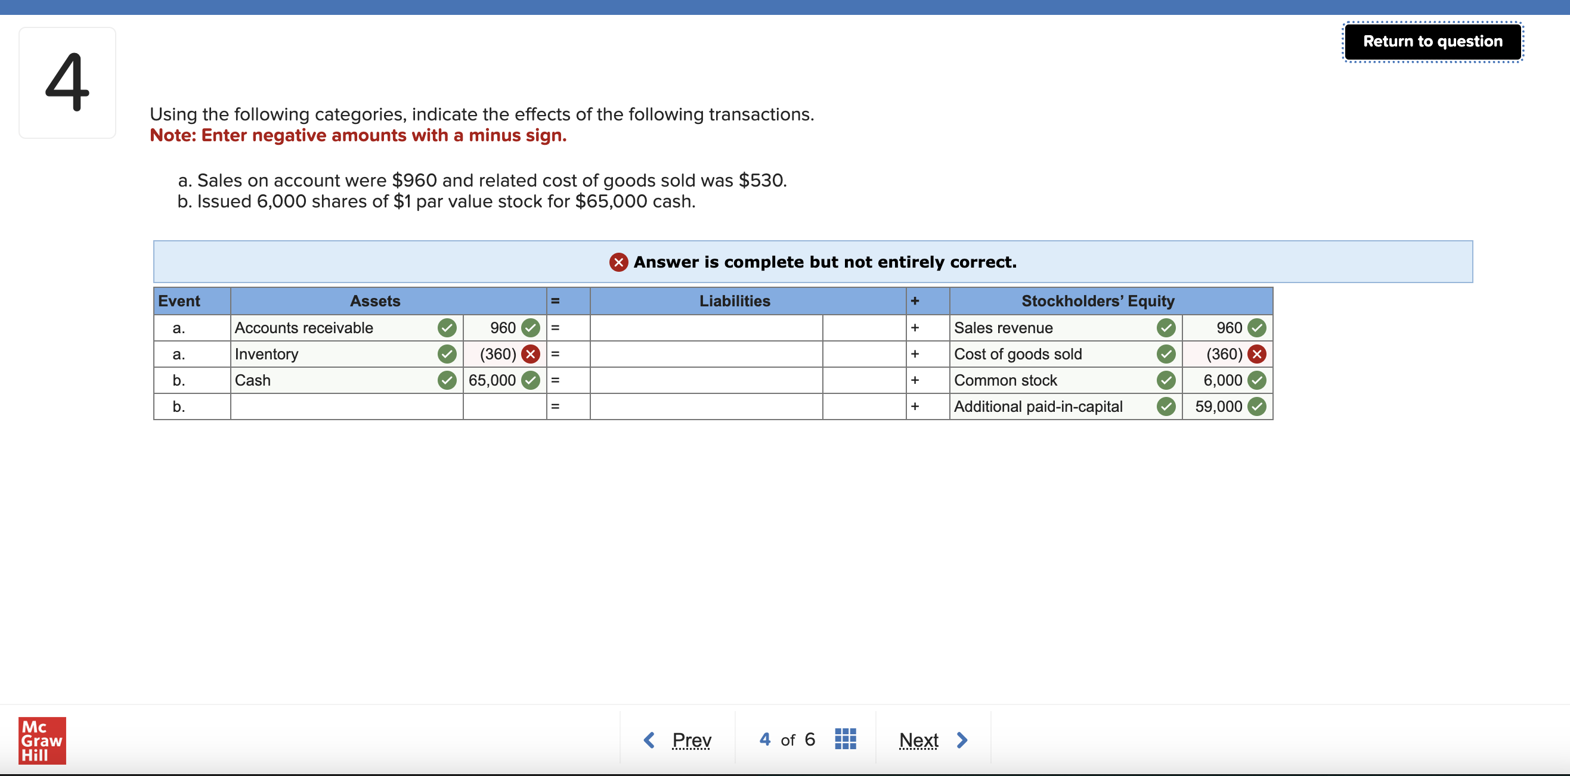Click the checkmark beside Additional paid-in-capital
The image size is (1570, 776).
[1165, 406]
